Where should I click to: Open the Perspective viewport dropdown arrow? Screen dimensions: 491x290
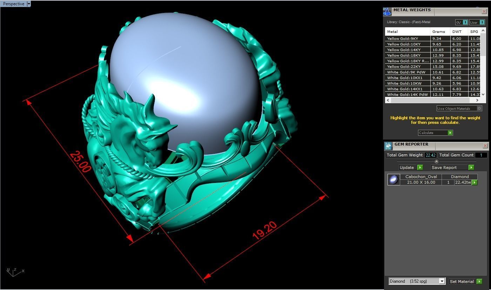coord(29,4)
